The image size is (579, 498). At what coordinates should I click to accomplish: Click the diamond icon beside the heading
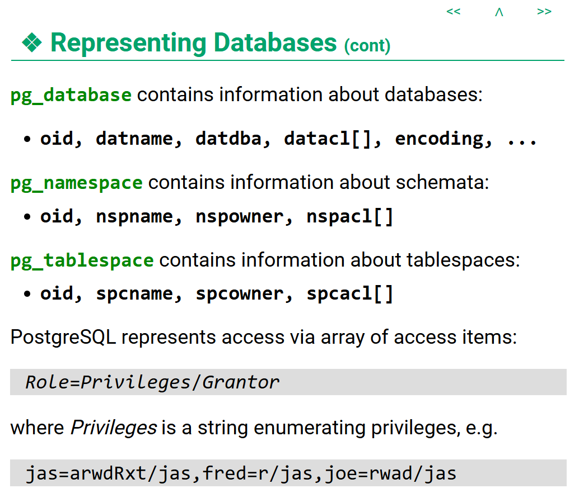tap(31, 43)
